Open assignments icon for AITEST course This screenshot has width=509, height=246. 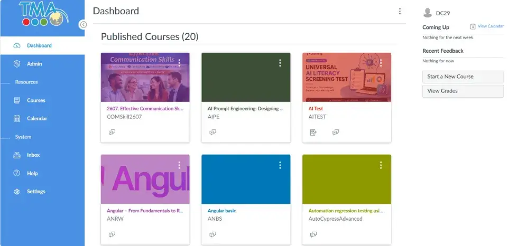tap(313, 132)
